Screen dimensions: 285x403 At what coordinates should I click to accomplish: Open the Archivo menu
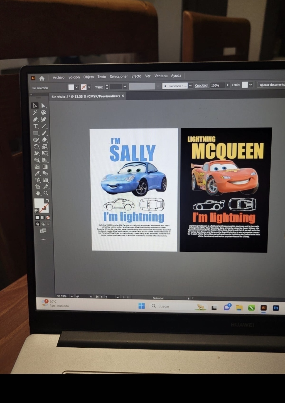pyautogui.click(x=58, y=77)
